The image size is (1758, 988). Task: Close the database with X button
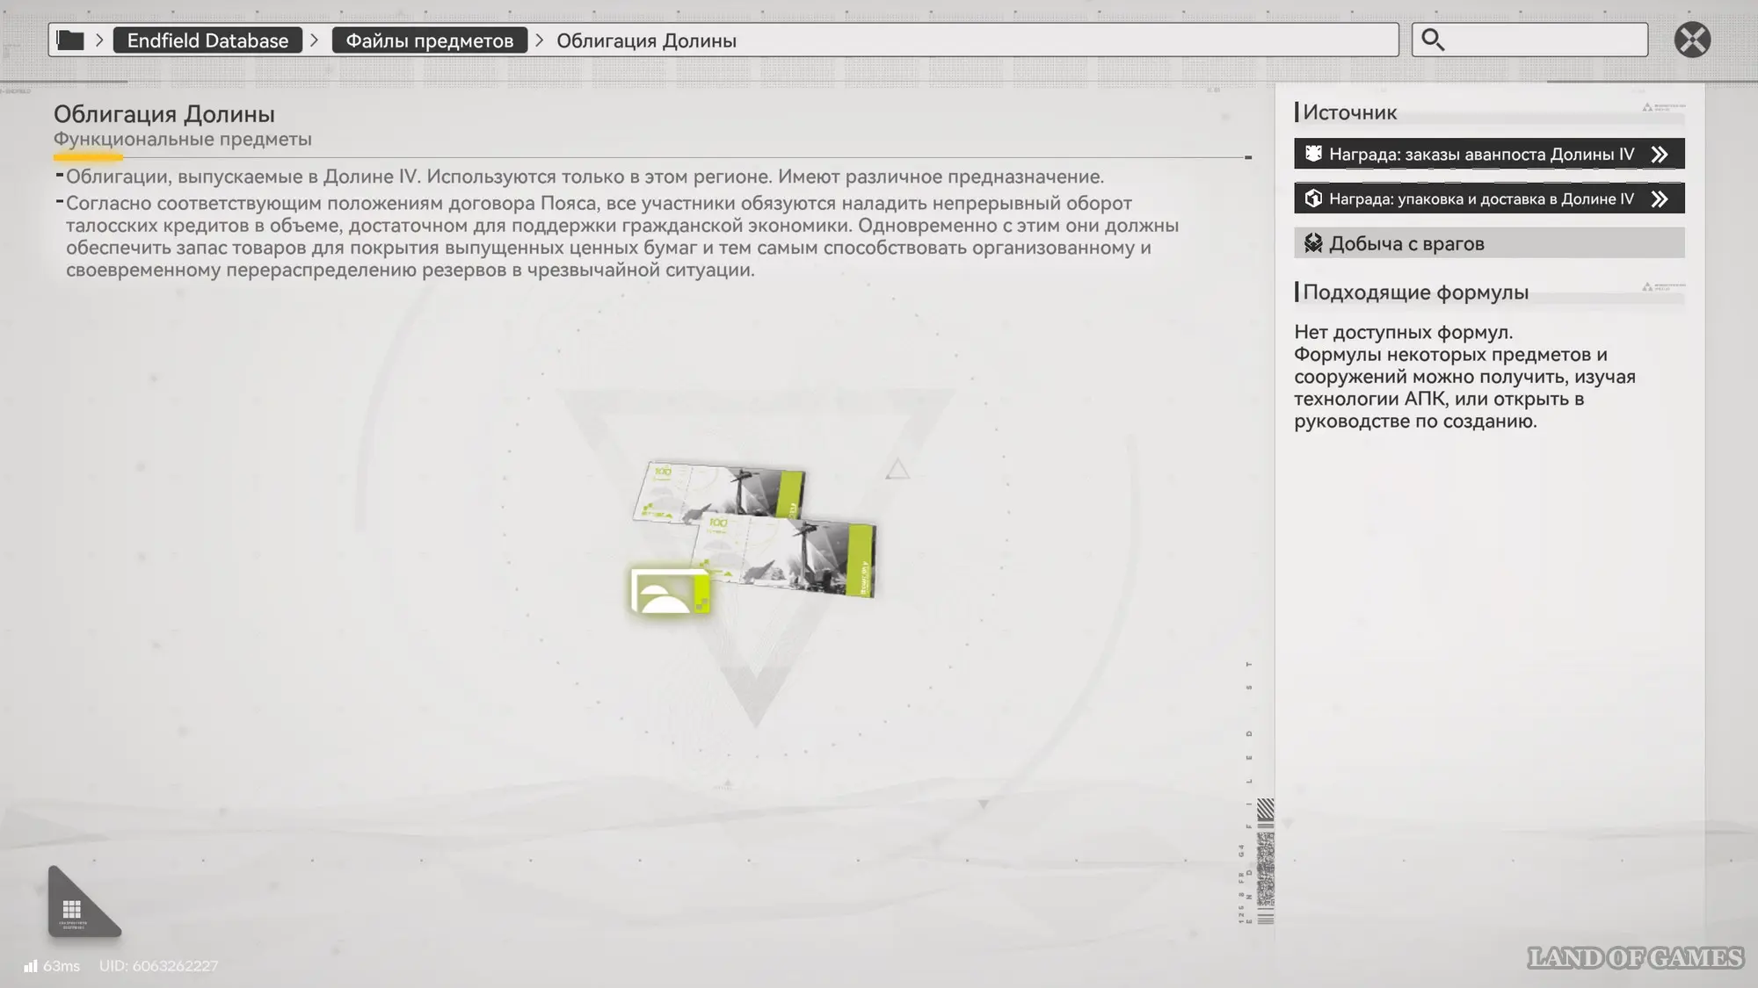[x=1692, y=40]
